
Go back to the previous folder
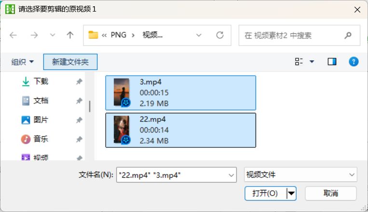pyautogui.click(x=13, y=35)
